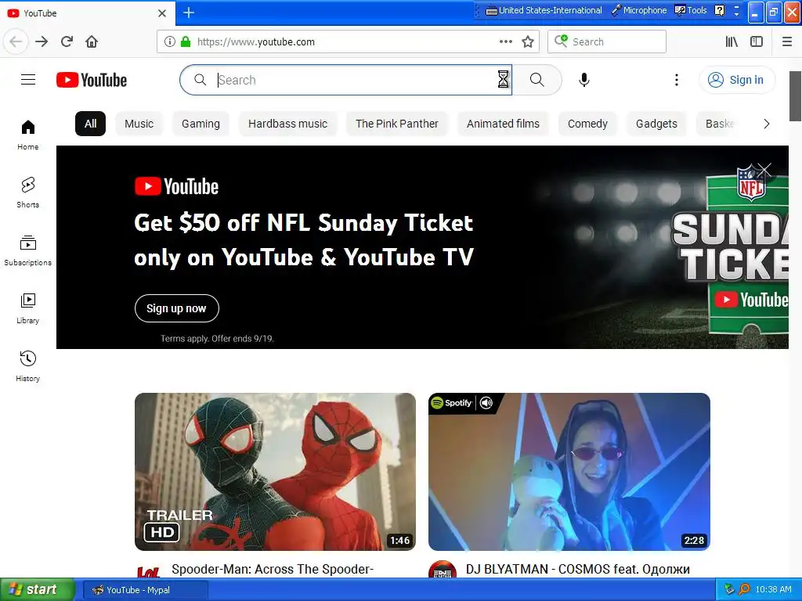
Task: Go to Home in the sidebar
Action: (28, 135)
